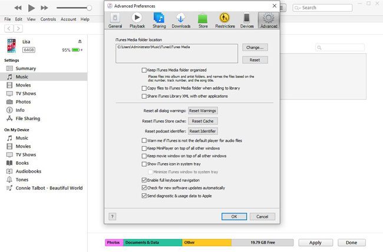The width and height of the screenshot is (383, 252).
Task: Enable Keep iTunes Media folder organized
Action: point(144,70)
